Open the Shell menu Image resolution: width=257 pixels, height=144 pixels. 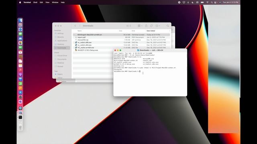[35, 2]
